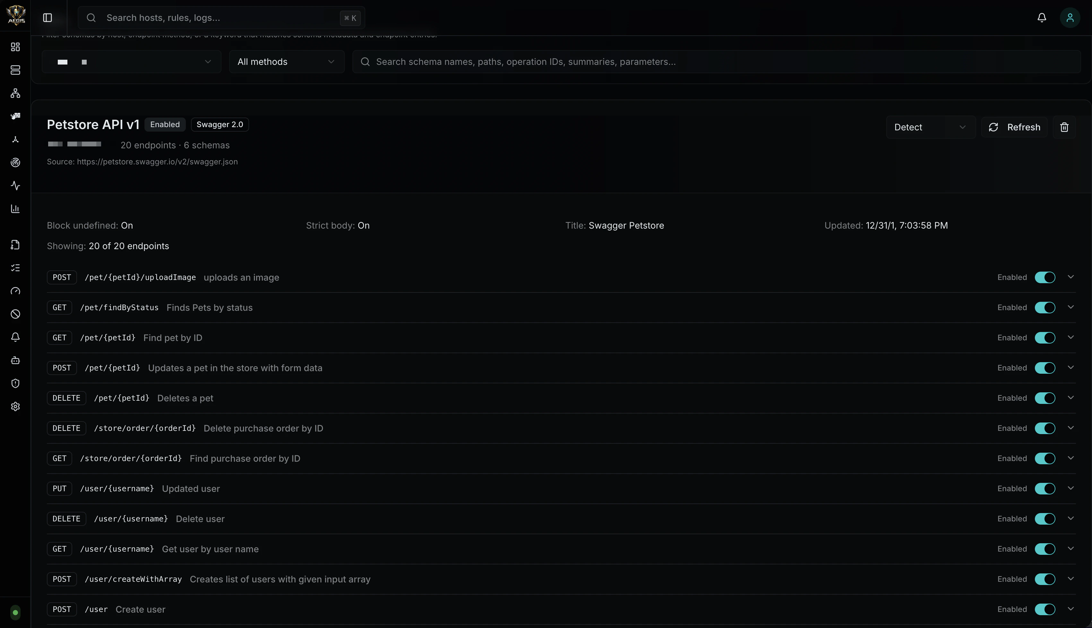Click the settings gear in sidebar
Screen dimensions: 1092x628
(15, 406)
